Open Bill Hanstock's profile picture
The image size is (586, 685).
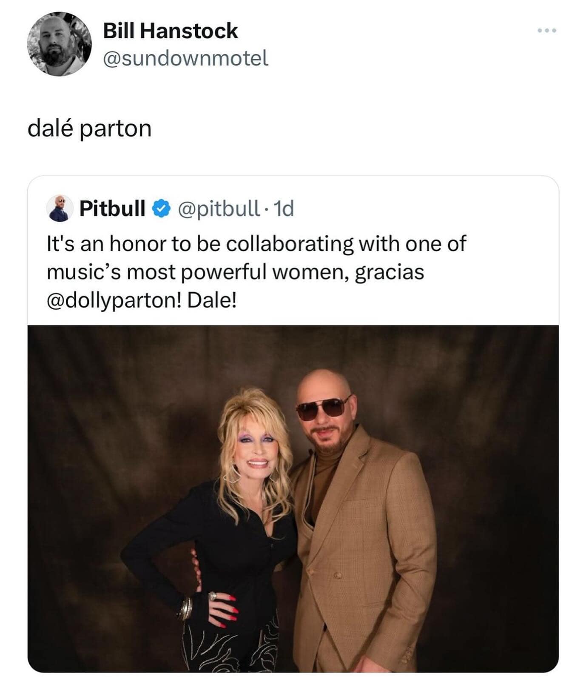pos(59,44)
